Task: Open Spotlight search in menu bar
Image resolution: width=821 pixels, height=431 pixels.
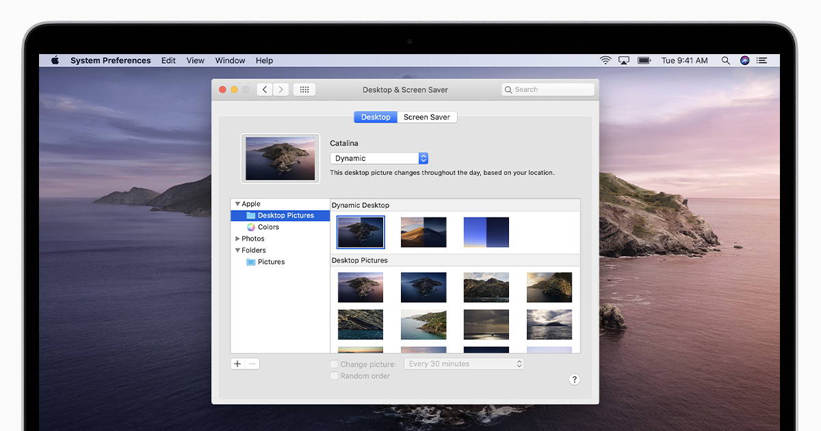Action: [x=725, y=60]
